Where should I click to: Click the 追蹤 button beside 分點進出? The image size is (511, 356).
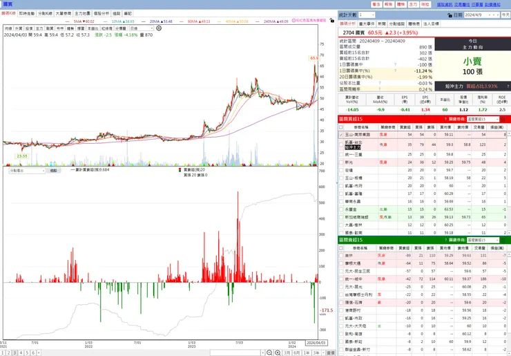coord(53,171)
